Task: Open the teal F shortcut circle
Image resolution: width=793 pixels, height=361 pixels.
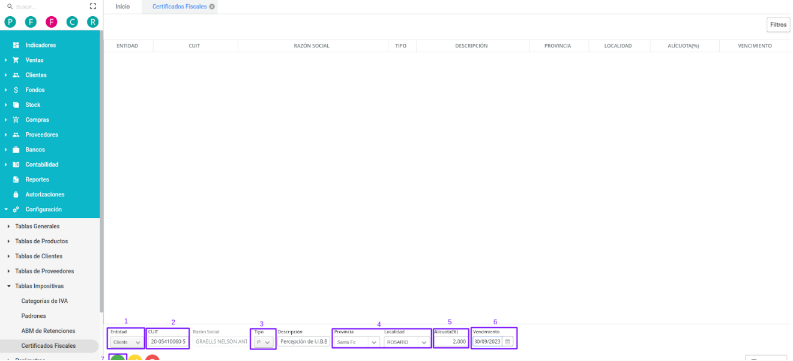Action: coord(31,22)
